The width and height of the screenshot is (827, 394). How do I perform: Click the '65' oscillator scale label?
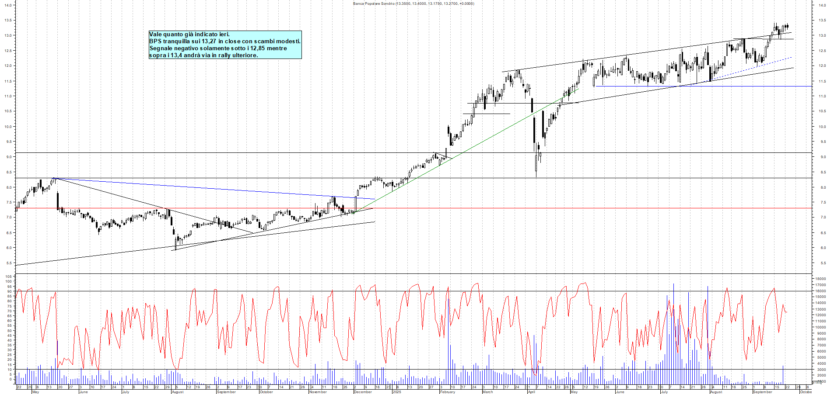[x=9, y=316]
